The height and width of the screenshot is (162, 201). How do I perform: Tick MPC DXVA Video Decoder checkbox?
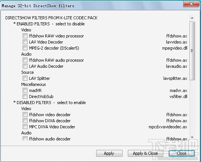25,127
